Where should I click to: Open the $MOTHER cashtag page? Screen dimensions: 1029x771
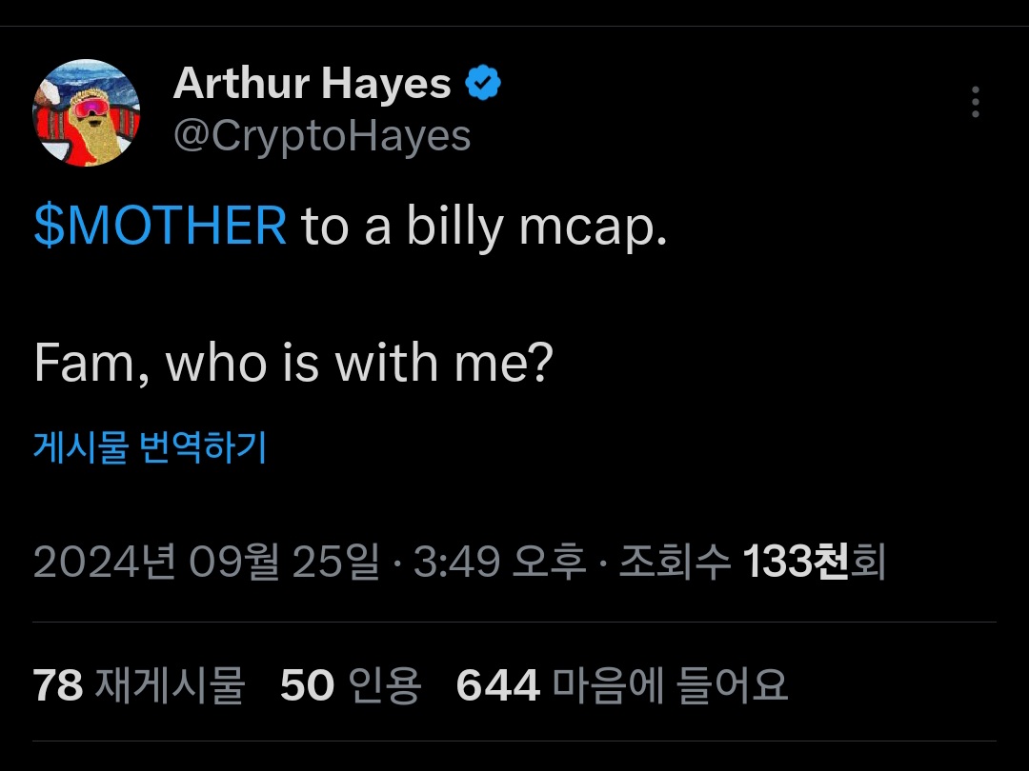click(157, 226)
